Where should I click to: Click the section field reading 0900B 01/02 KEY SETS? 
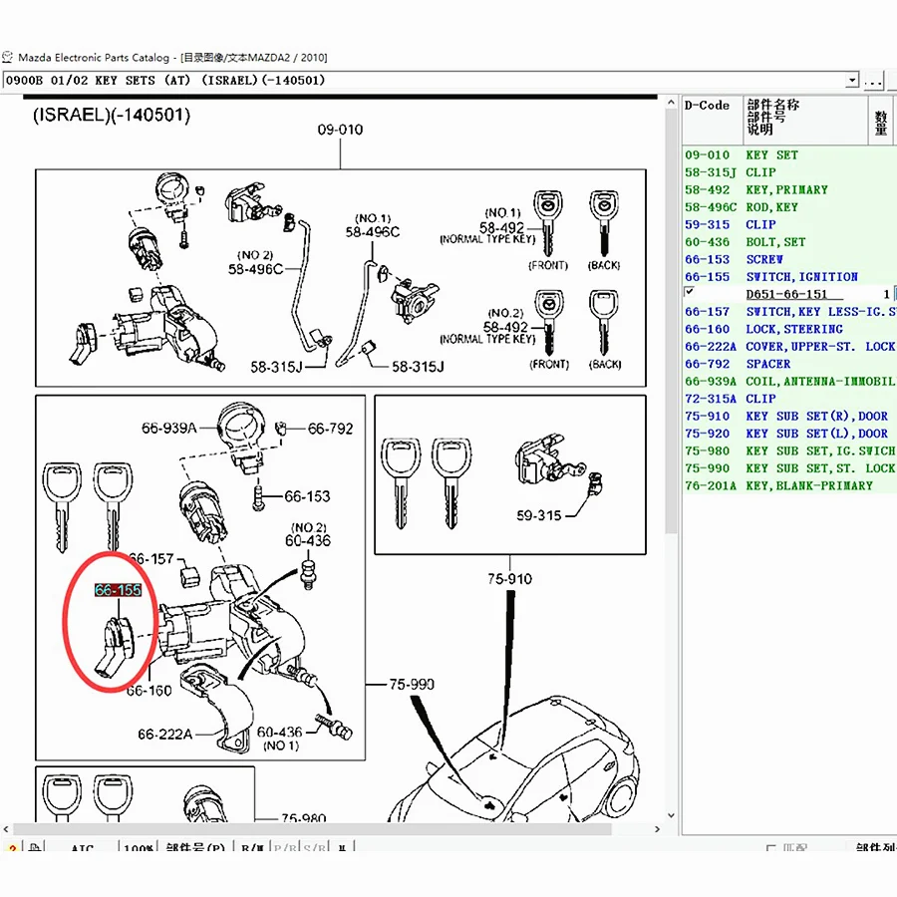[x=424, y=80]
